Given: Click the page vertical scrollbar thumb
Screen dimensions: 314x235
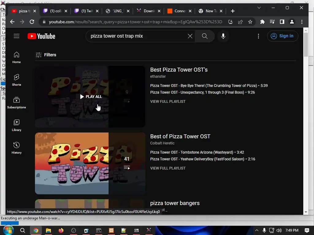Looking at the screenshot, I should click(306, 44).
